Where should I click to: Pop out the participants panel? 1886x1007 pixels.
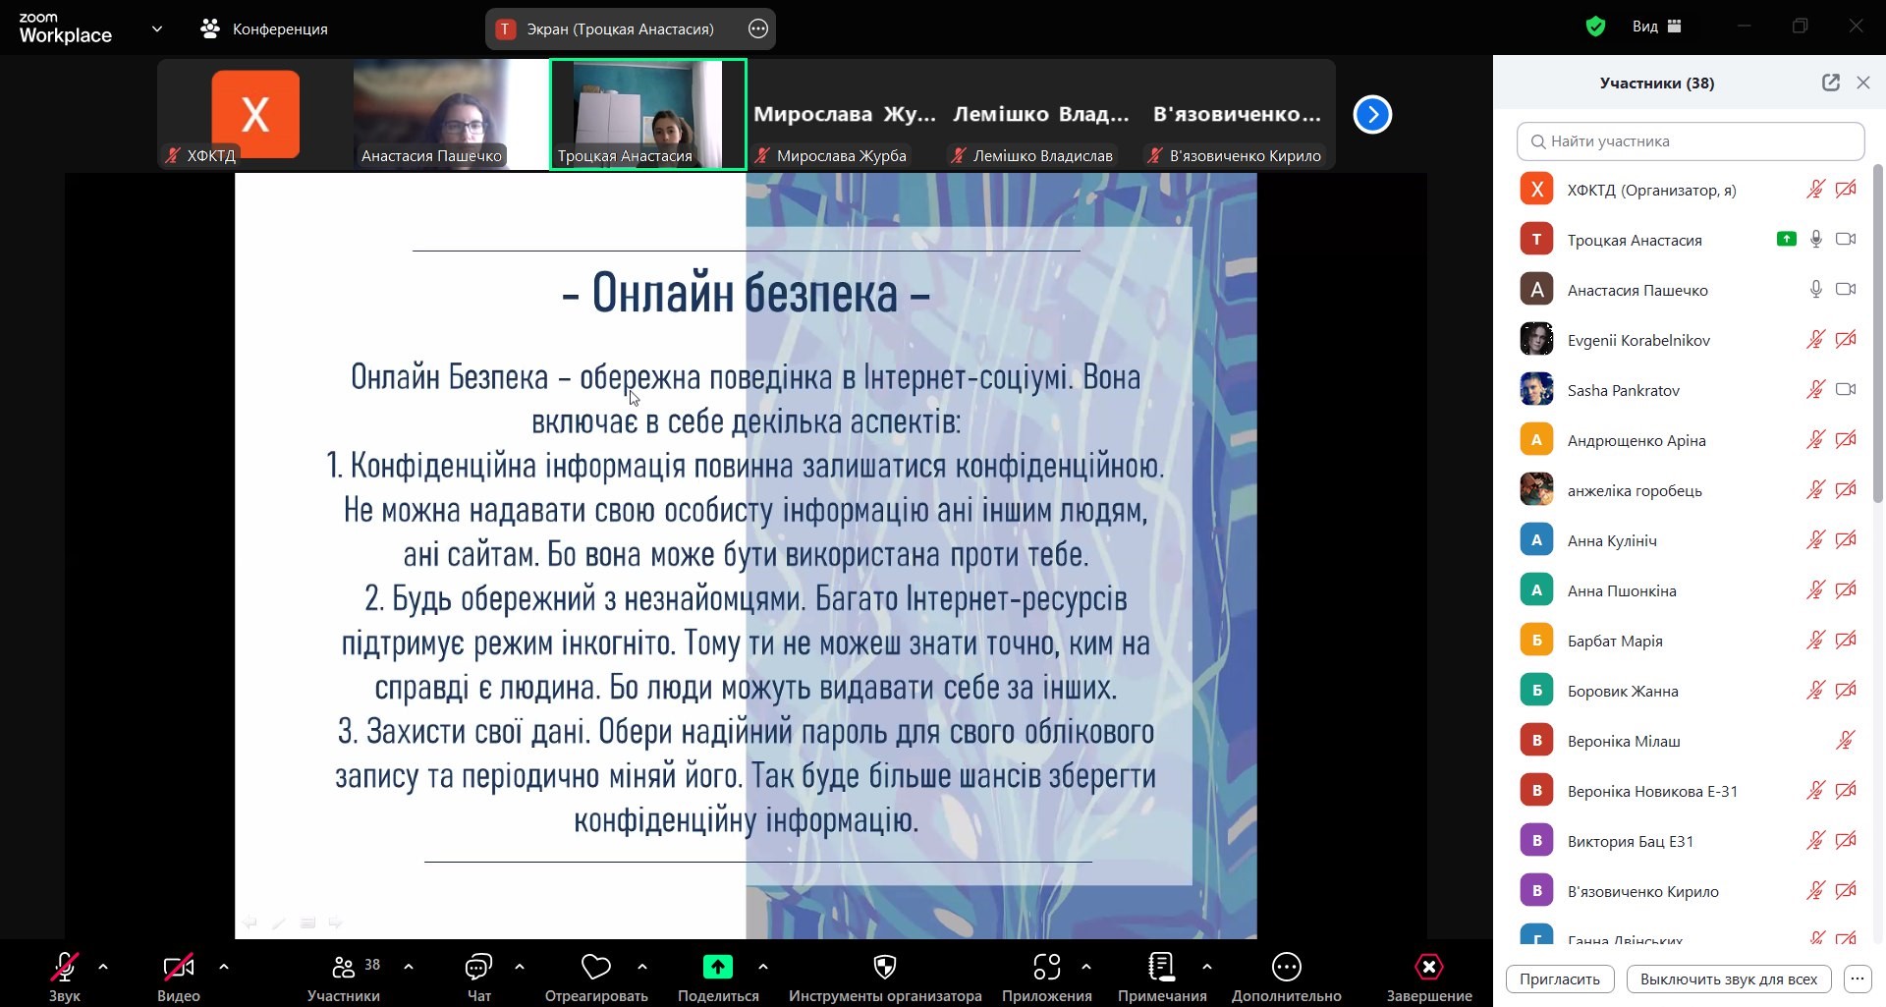[x=1830, y=83]
